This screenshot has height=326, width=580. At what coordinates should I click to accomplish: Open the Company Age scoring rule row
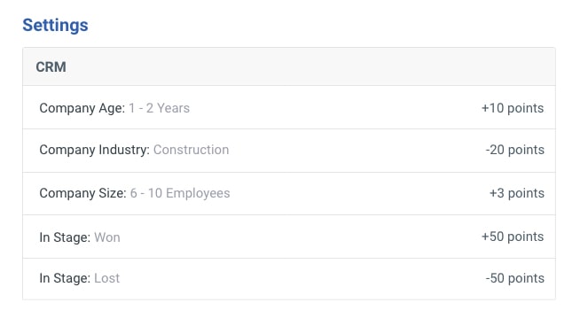289,107
